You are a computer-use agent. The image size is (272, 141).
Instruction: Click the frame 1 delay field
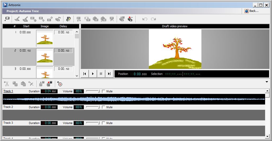coord(63,32)
